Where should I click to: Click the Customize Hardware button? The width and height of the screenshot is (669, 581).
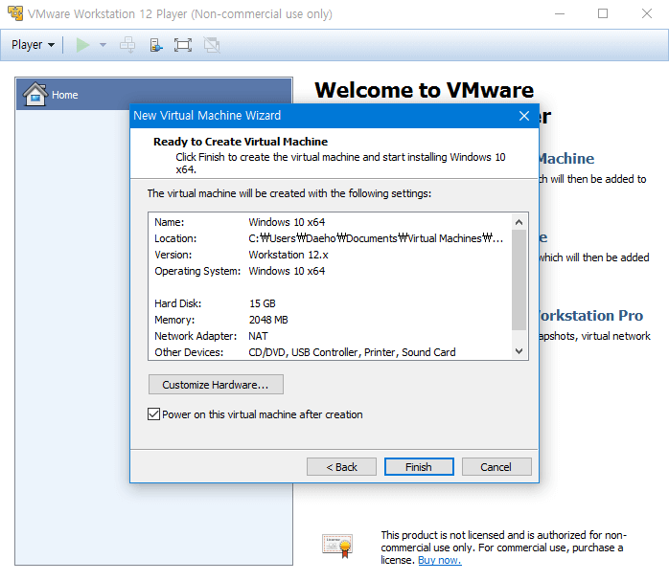click(x=216, y=385)
